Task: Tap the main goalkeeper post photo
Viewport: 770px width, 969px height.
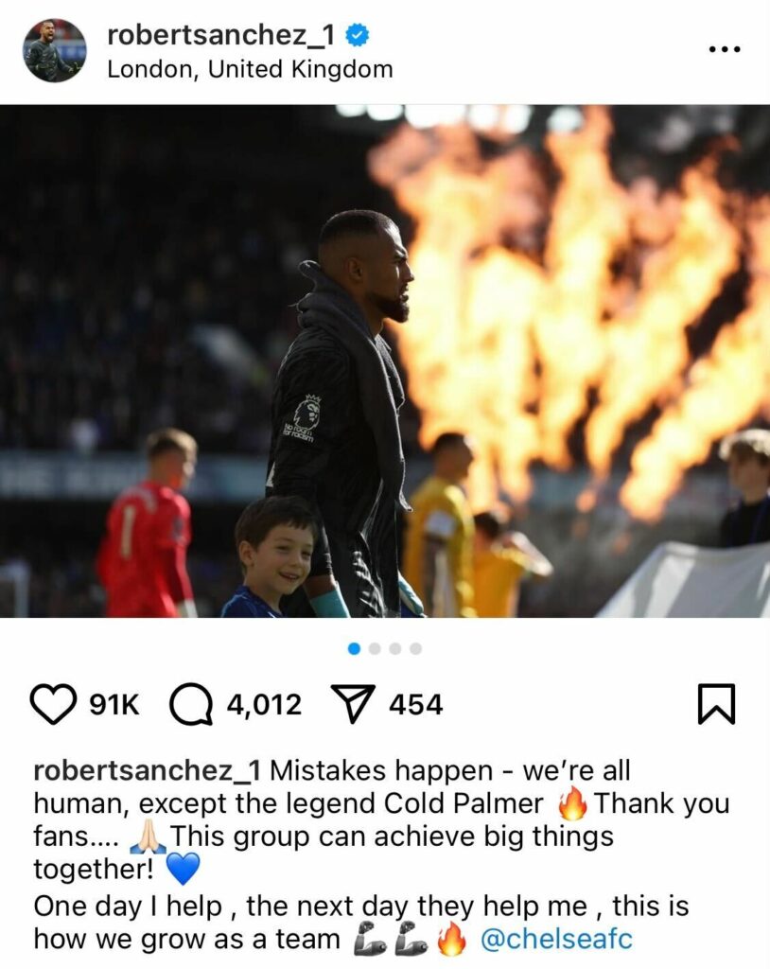Action: (385, 361)
